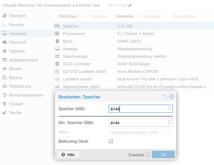
Task: Select the Prozessoren hardware row text
Action: point(74,34)
